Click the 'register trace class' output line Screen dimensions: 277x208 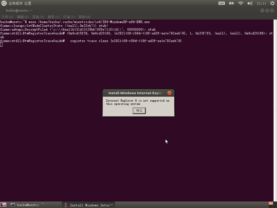(x=91, y=41)
